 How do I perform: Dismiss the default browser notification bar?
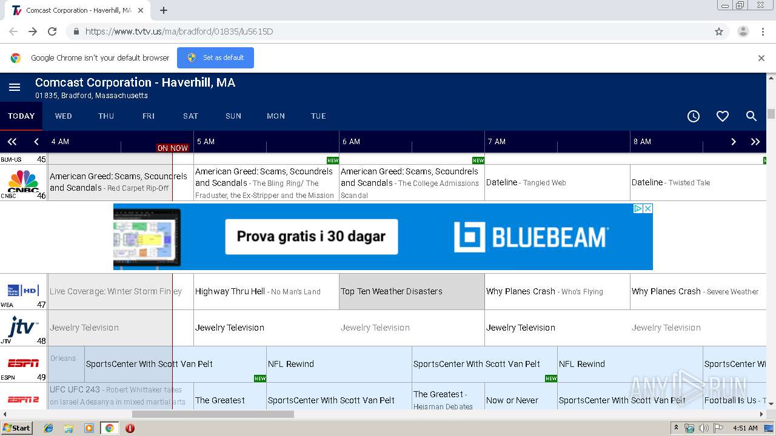pyautogui.click(x=761, y=58)
